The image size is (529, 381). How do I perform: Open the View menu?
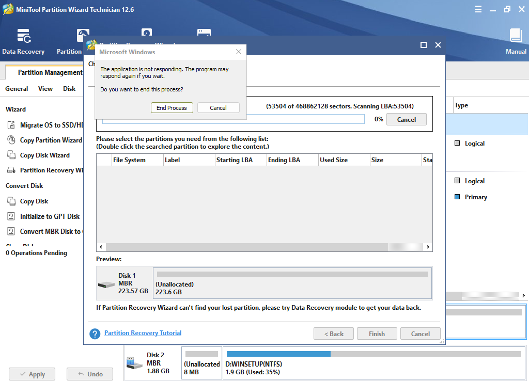[45, 89]
